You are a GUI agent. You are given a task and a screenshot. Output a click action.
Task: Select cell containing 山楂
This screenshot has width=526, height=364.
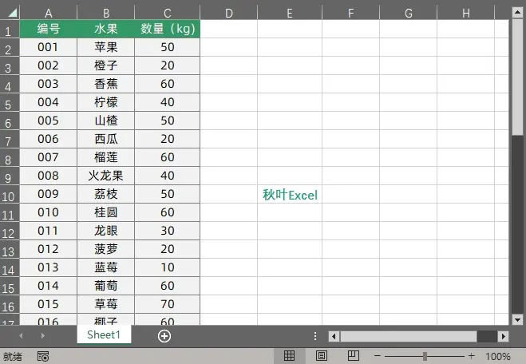pyautogui.click(x=106, y=121)
